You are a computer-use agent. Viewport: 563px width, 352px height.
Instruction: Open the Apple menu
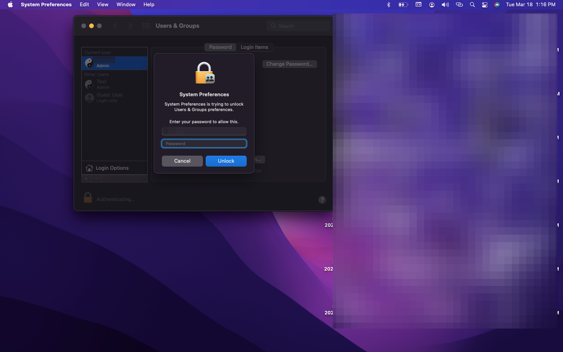[10, 5]
